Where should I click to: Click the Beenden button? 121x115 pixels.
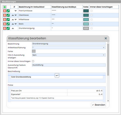pos(98,105)
